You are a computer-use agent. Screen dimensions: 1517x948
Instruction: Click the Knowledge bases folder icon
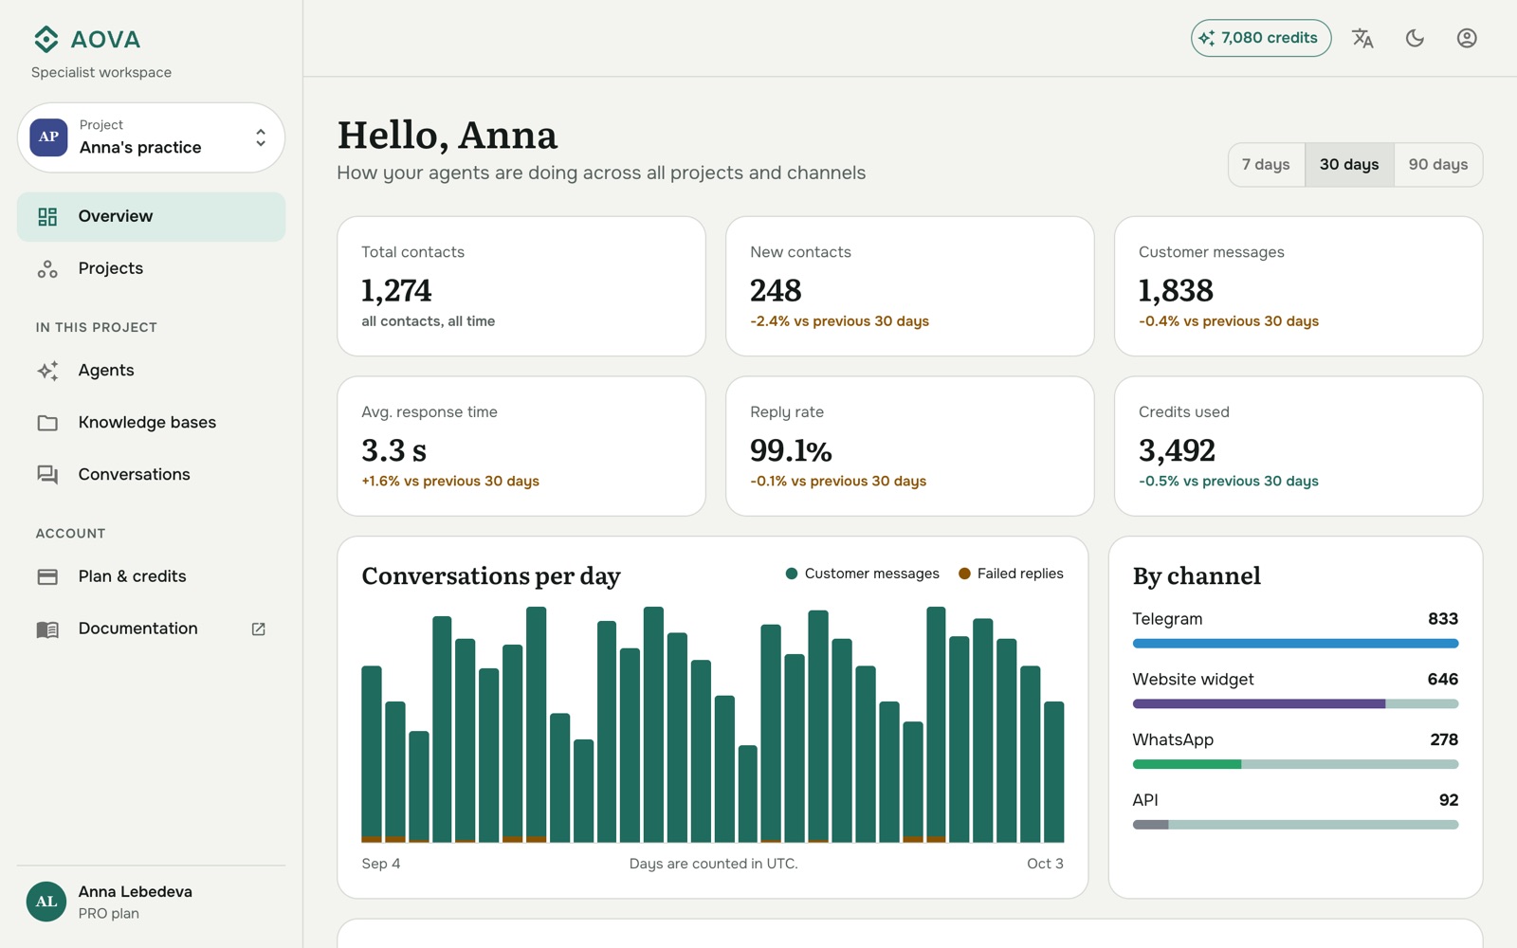coord(47,423)
